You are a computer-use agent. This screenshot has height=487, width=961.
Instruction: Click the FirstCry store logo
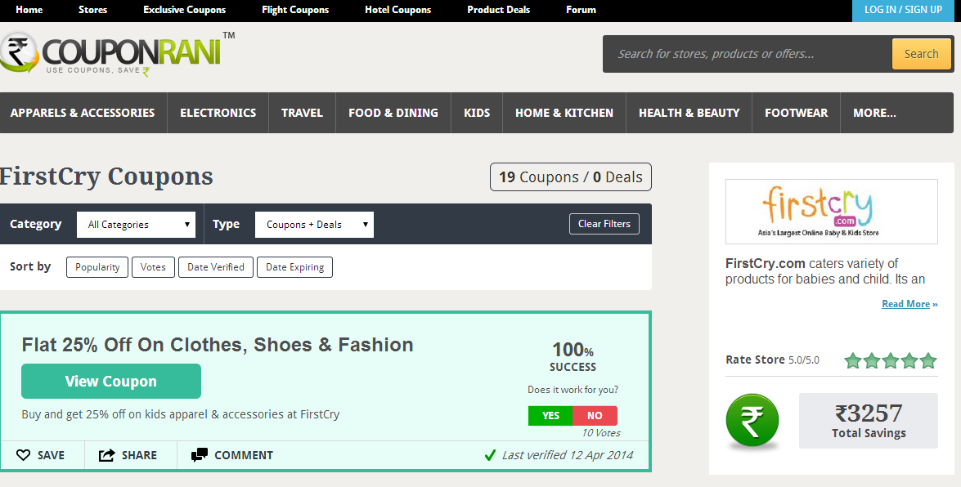click(831, 211)
